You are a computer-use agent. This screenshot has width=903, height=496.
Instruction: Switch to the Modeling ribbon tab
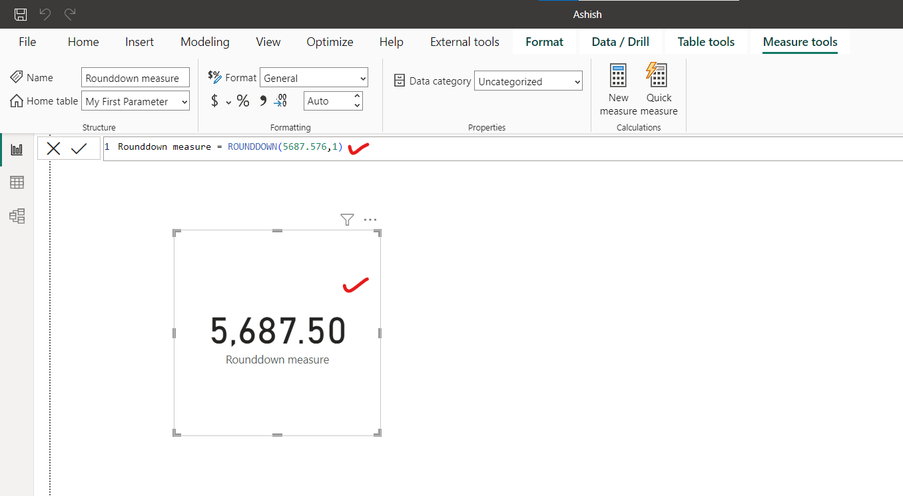pos(204,41)
